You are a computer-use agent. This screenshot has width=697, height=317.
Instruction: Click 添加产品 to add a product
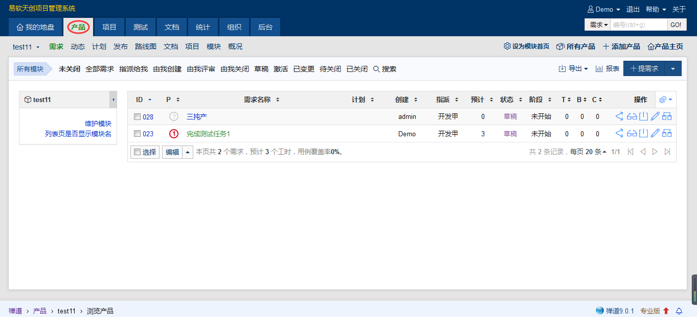coord(621,46)
